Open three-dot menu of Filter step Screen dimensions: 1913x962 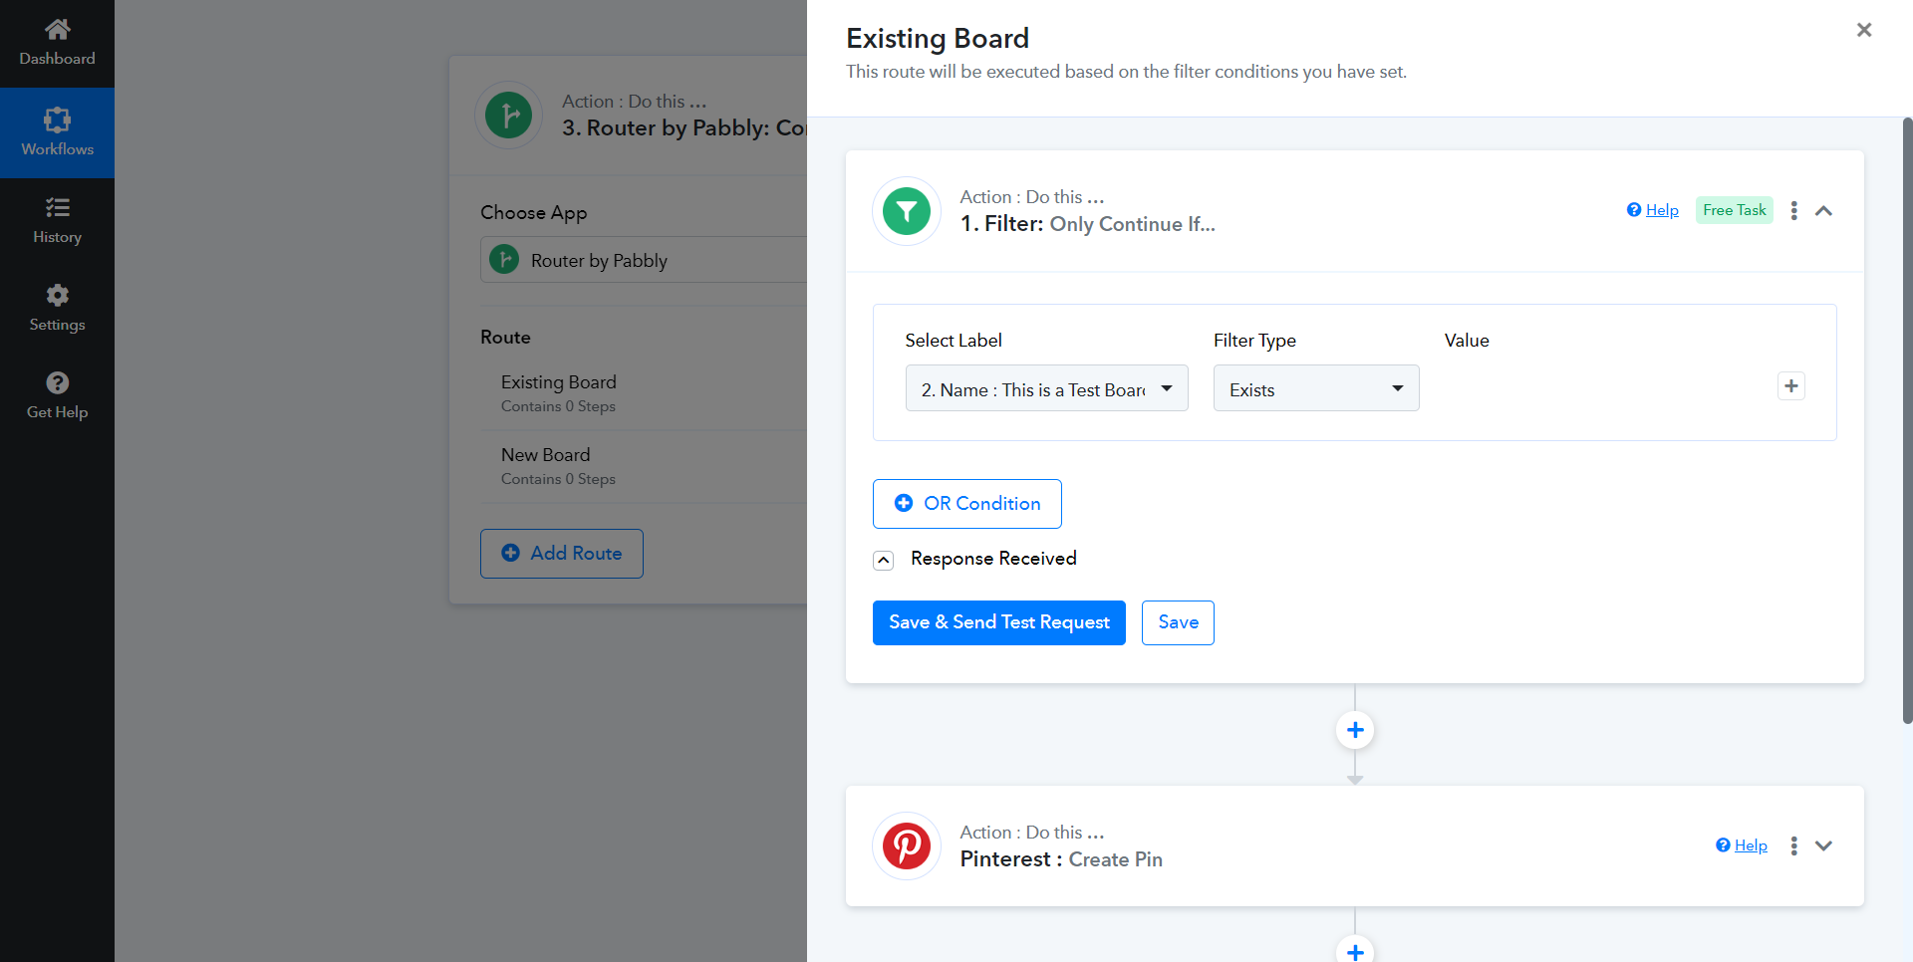1793,210
